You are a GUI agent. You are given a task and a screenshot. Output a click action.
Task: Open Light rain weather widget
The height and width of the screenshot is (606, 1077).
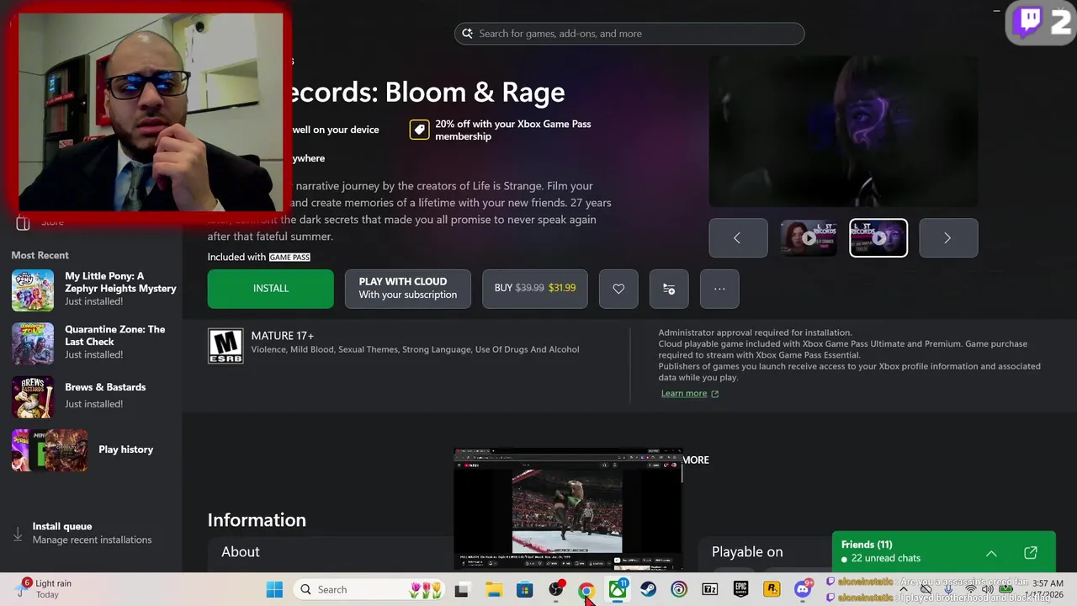tap(44, 588)
